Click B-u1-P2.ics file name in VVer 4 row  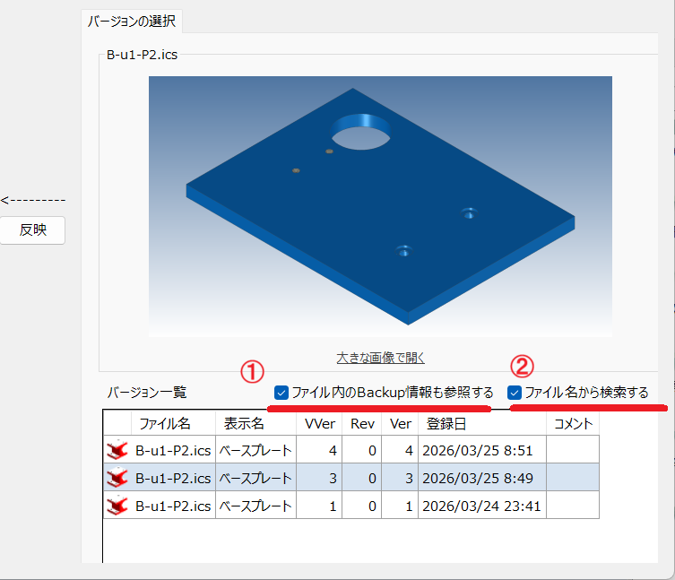(x=173, y=451)
